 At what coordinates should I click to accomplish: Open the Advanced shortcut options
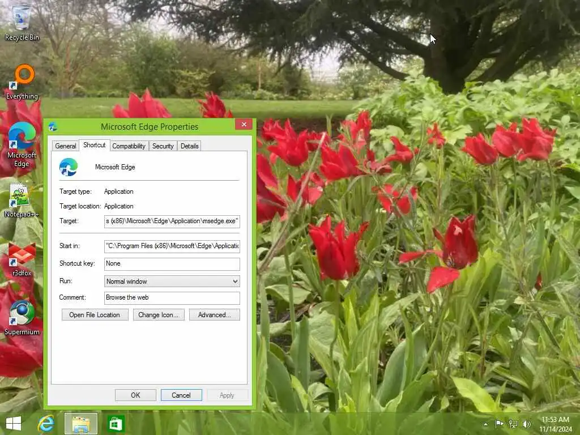click(215, 315)
